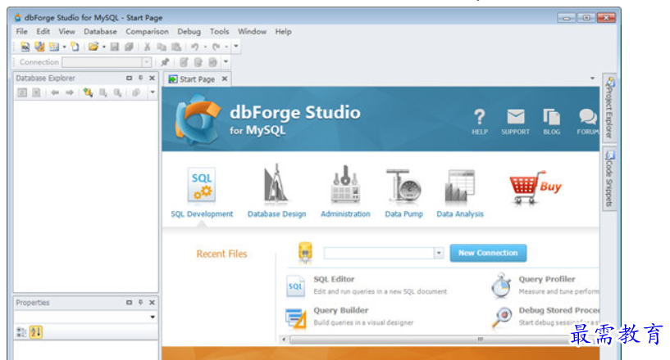670x360 pixels.
Task: Open the Database menu
Action: click(x=100, y=32)
